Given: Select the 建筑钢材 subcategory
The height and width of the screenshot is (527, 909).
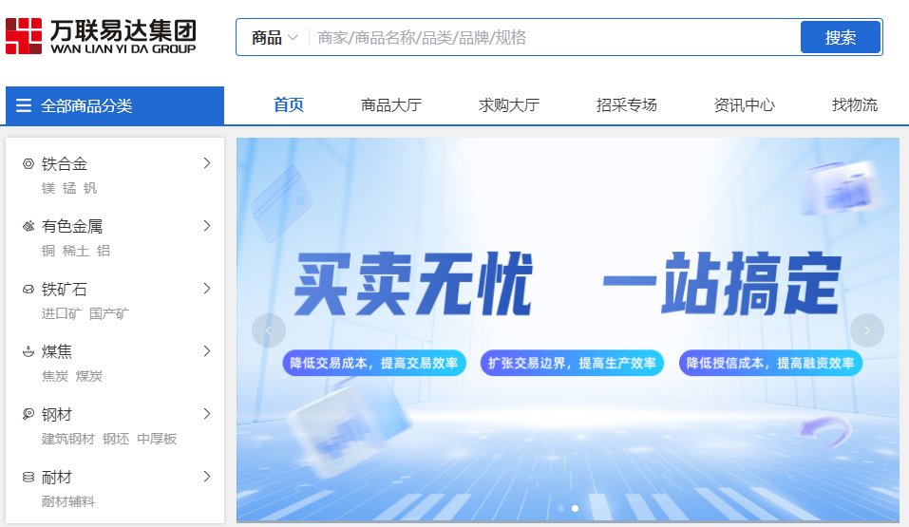Looking at the screenshot, I should pos(67,439).
